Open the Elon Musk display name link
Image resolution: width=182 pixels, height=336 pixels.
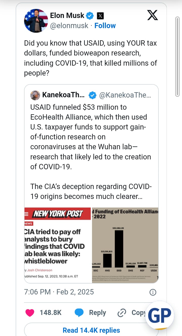(x=67, y=15)
